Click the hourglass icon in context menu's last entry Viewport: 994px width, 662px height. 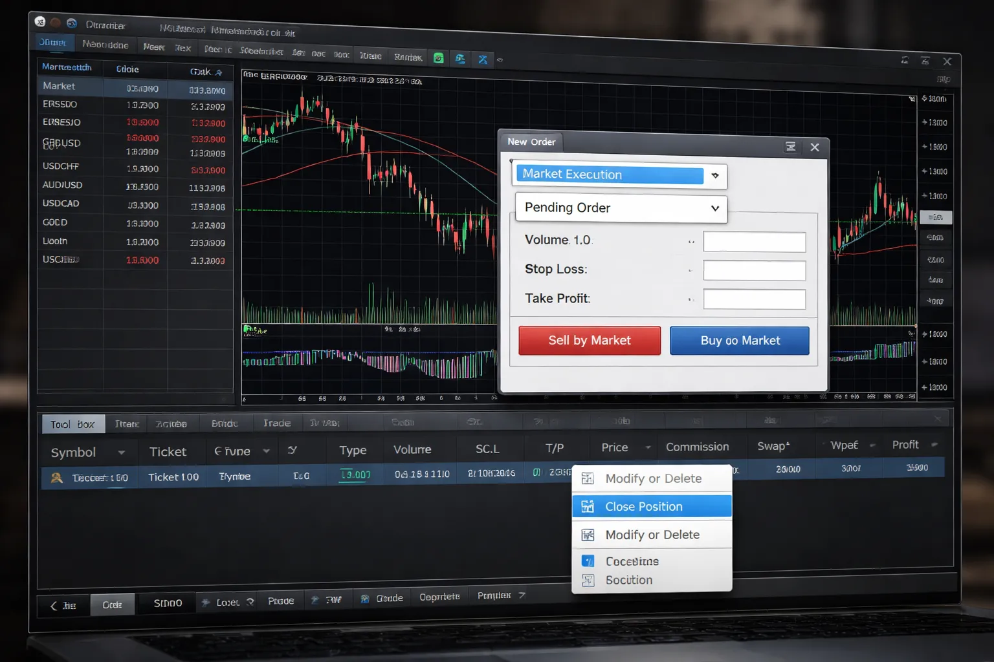point(588,580)
